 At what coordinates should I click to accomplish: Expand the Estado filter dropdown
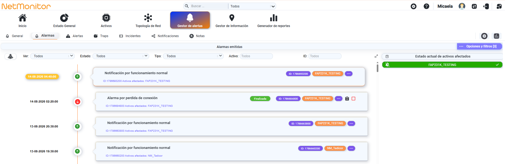(x=121, y=56)
